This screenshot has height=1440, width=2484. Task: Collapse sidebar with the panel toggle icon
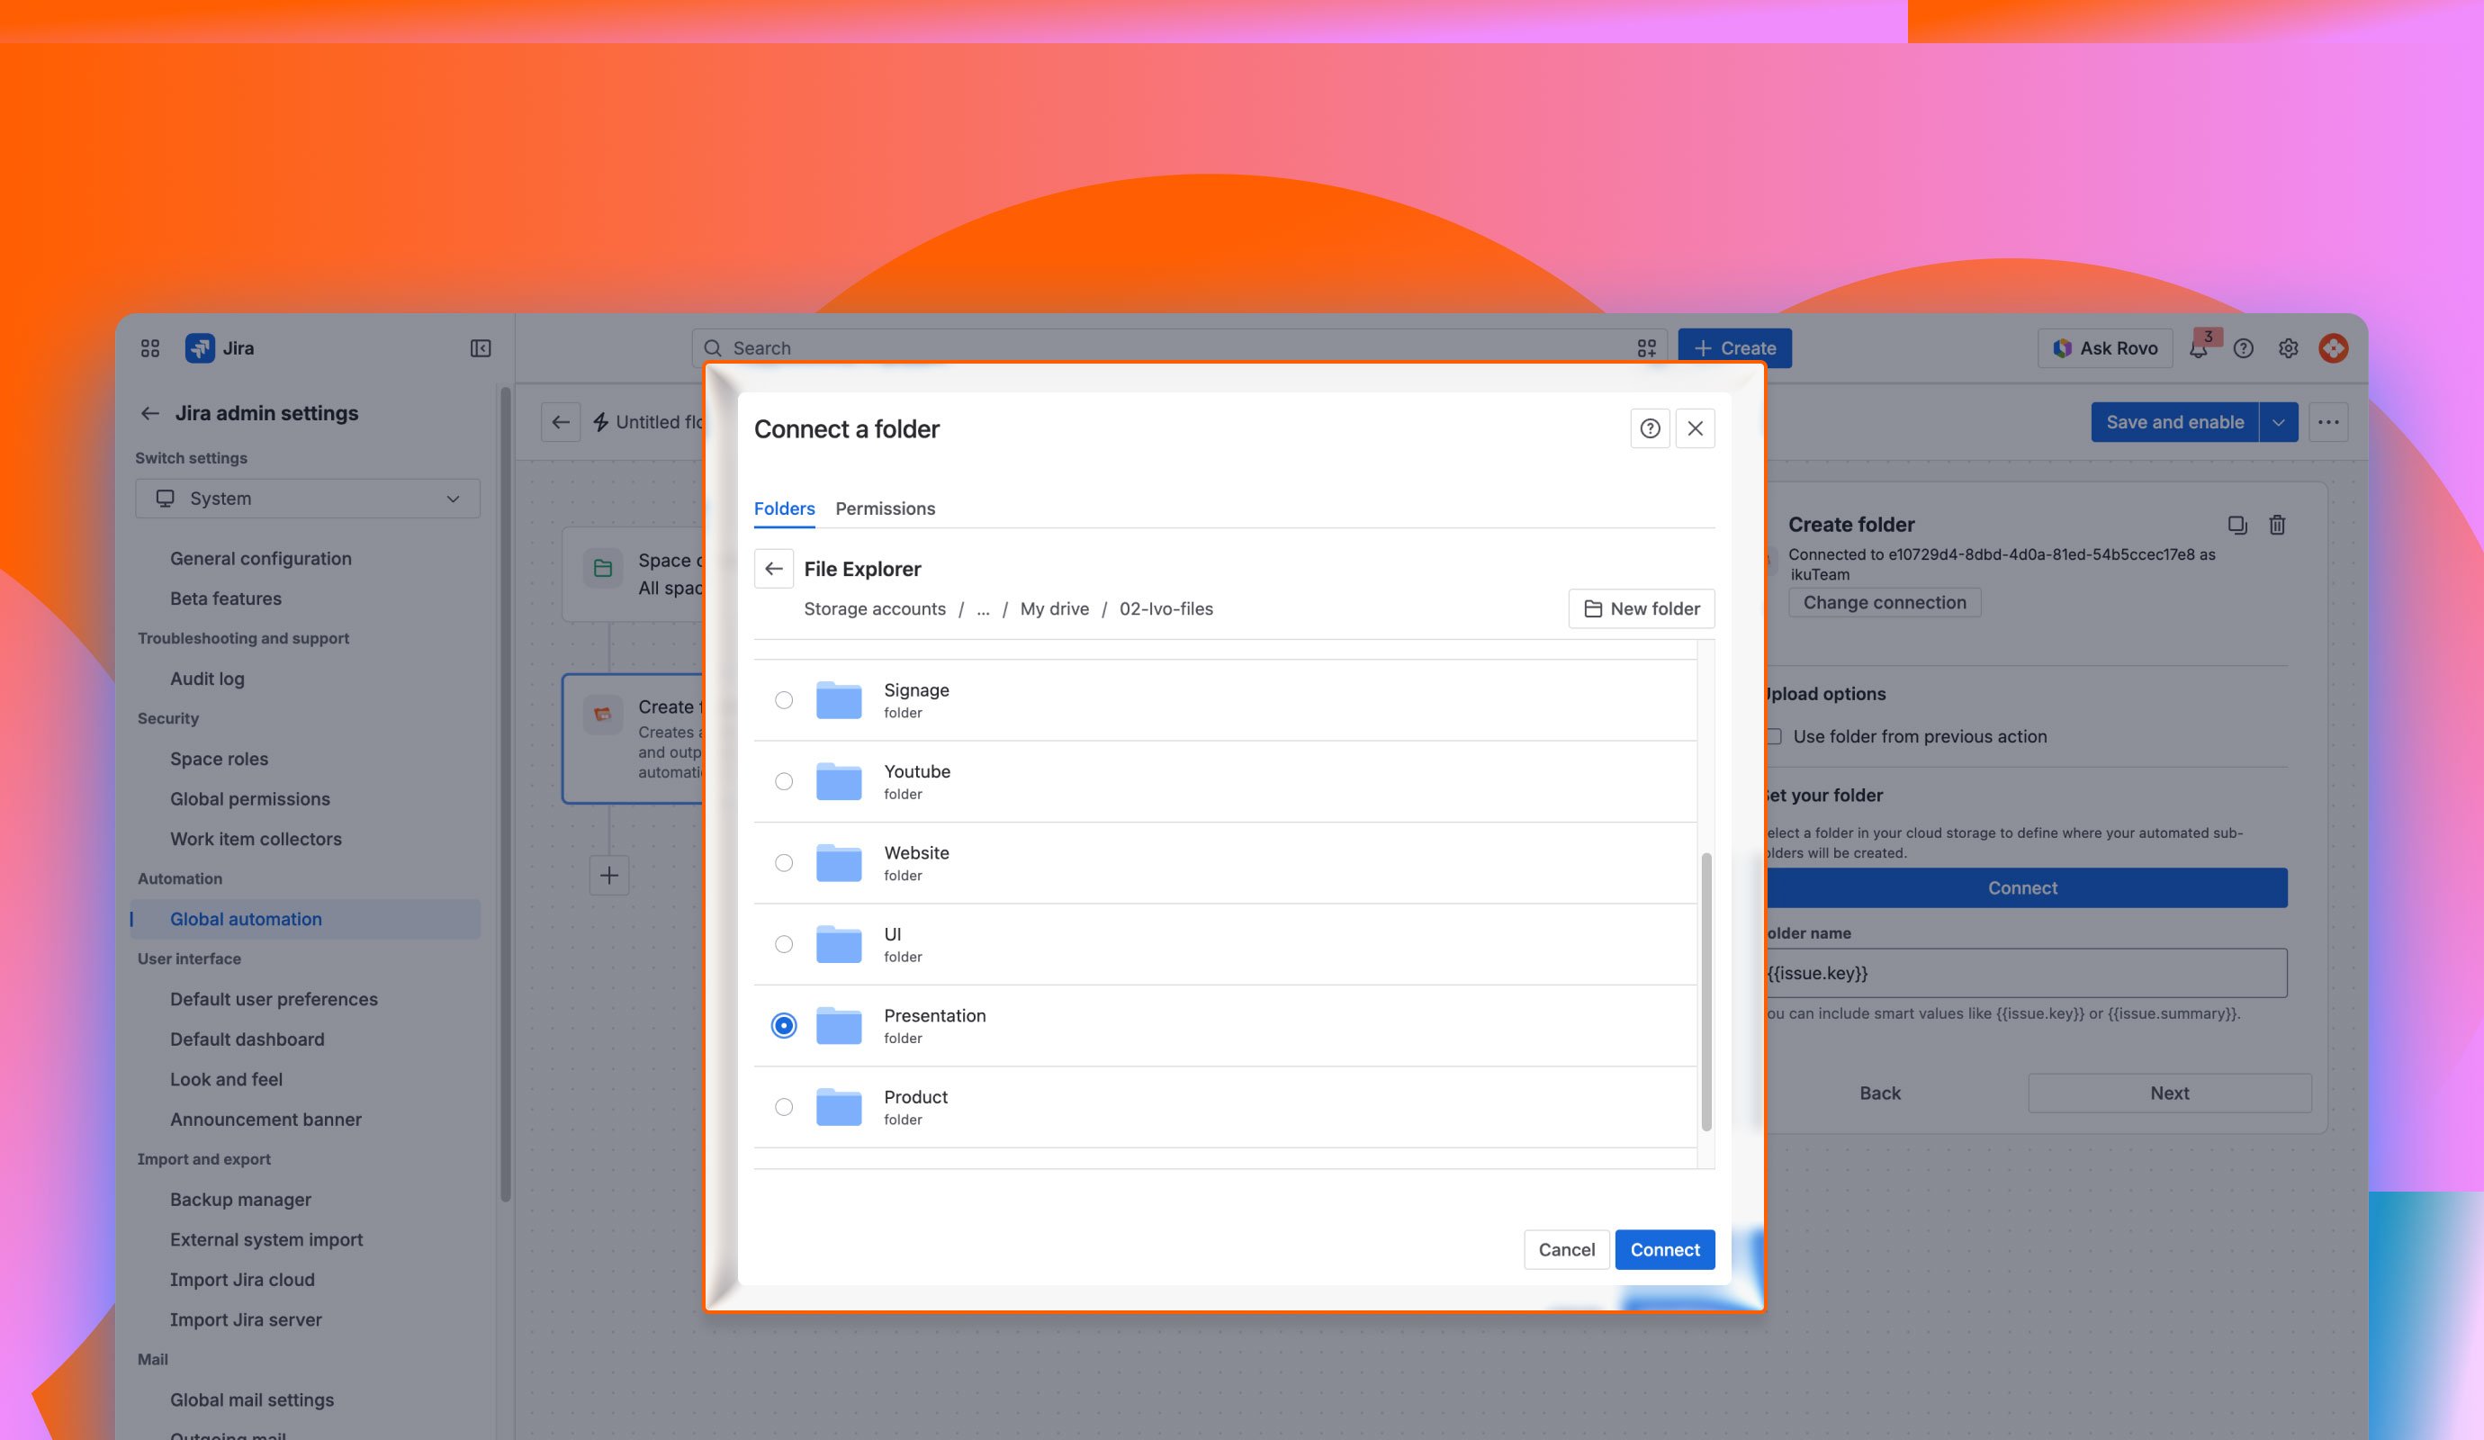click(x=480, y=348)
